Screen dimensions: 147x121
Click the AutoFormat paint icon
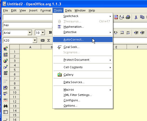pos(6,88)
